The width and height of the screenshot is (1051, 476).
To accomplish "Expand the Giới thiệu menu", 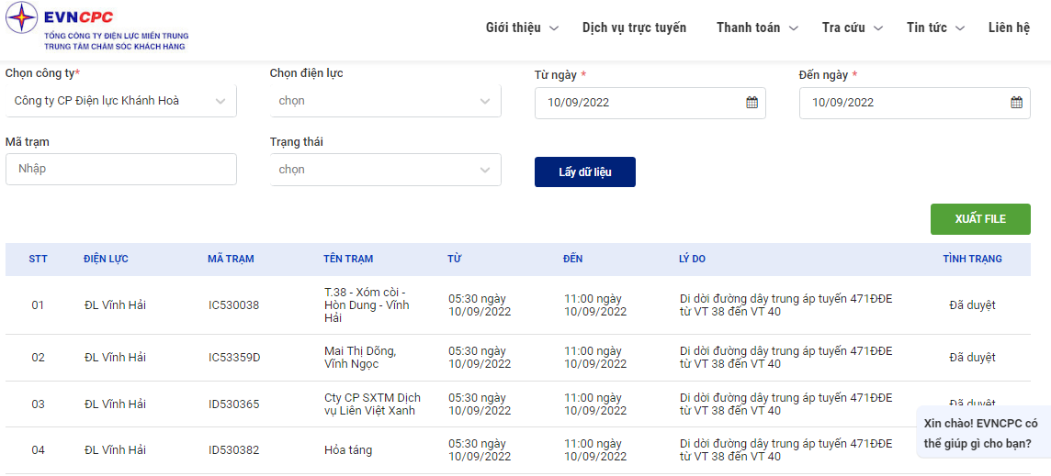I will tap(522, 28).
